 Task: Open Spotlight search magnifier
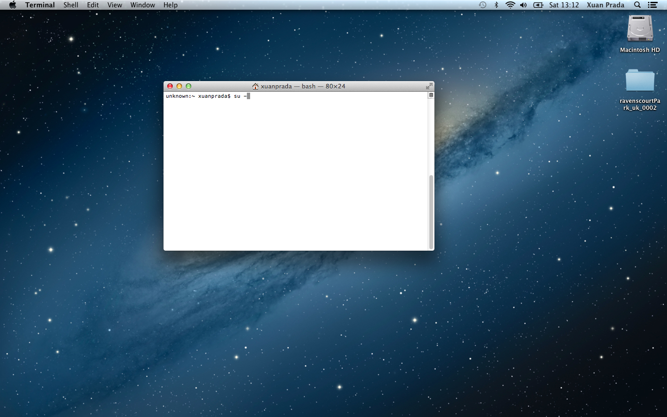pyautogui.click(x=637, y=5)
